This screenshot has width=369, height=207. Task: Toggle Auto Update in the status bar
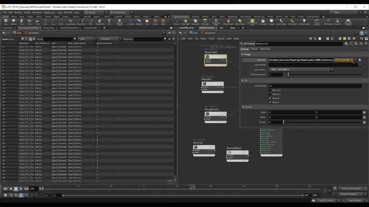pos(355,201)
